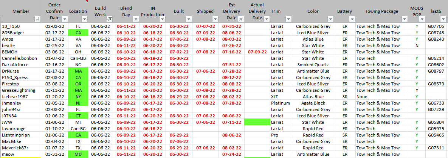This screenshot has width=448, height=158.
Task: Open the Actual Delivery Date filter arrow
Action: [266, 18]
